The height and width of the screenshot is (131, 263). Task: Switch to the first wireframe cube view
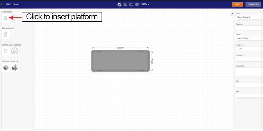pos(120,4)
